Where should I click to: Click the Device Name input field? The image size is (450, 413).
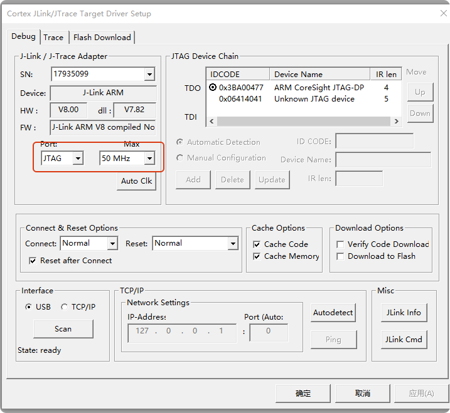383,160
